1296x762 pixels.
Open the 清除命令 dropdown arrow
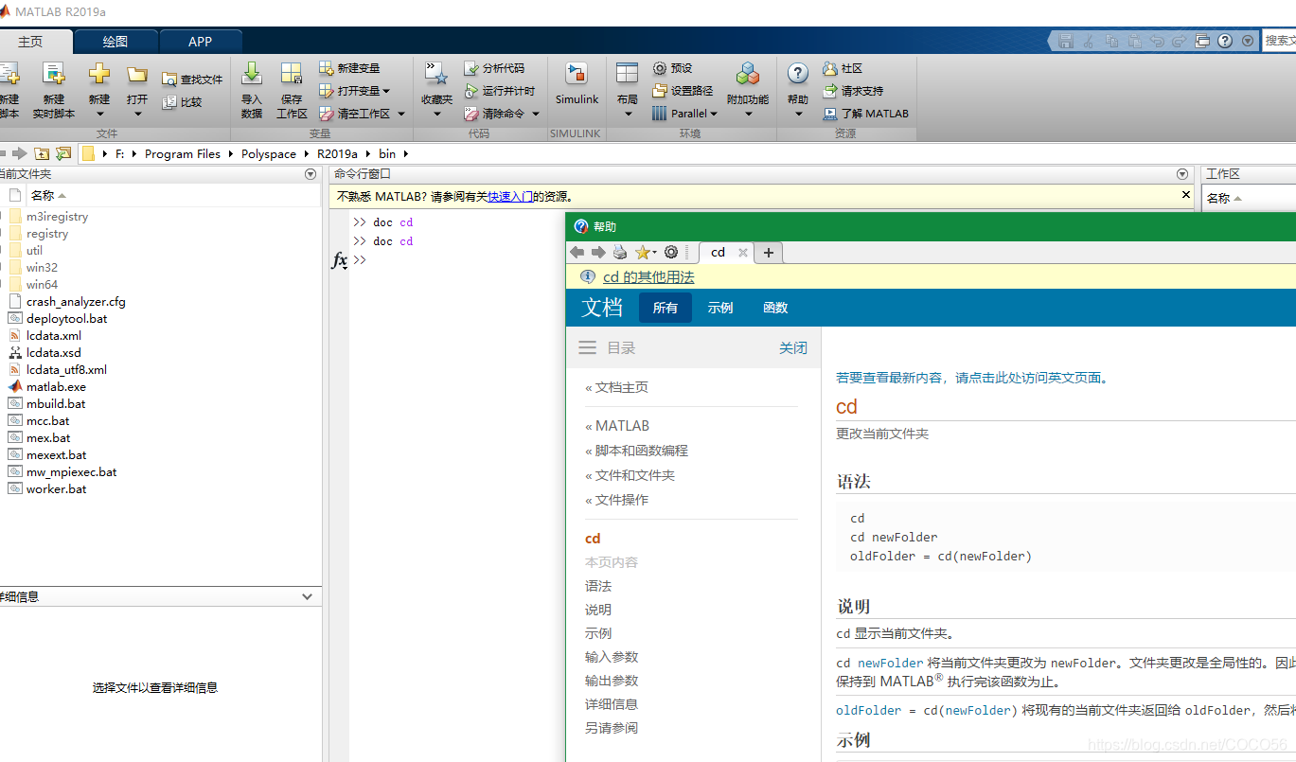coord(535,114)
